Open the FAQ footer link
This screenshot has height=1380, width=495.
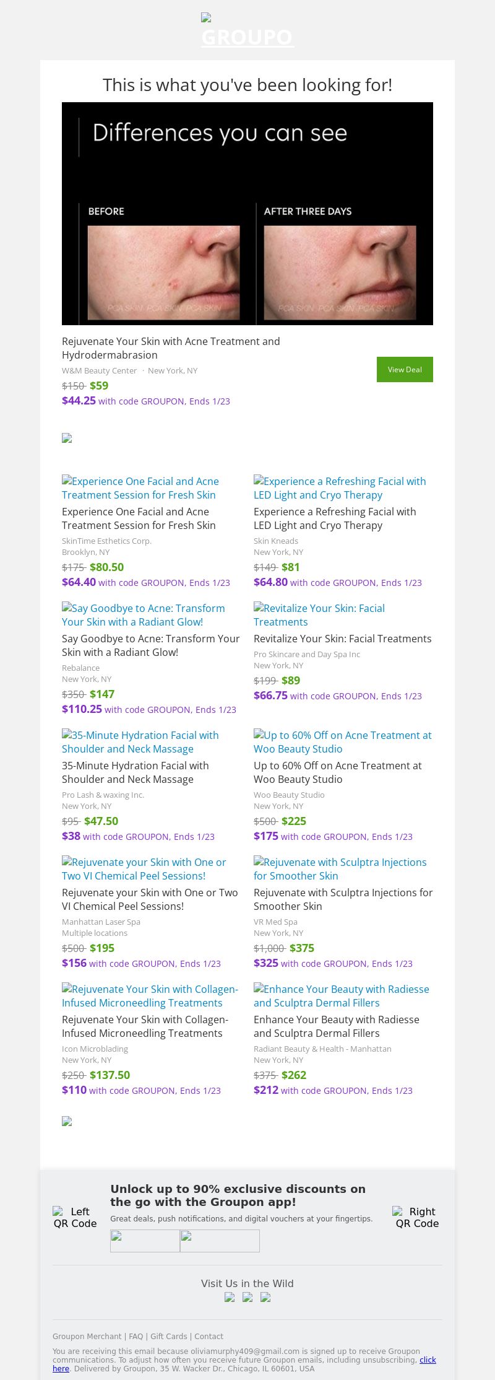click(x=136, y=1337)
